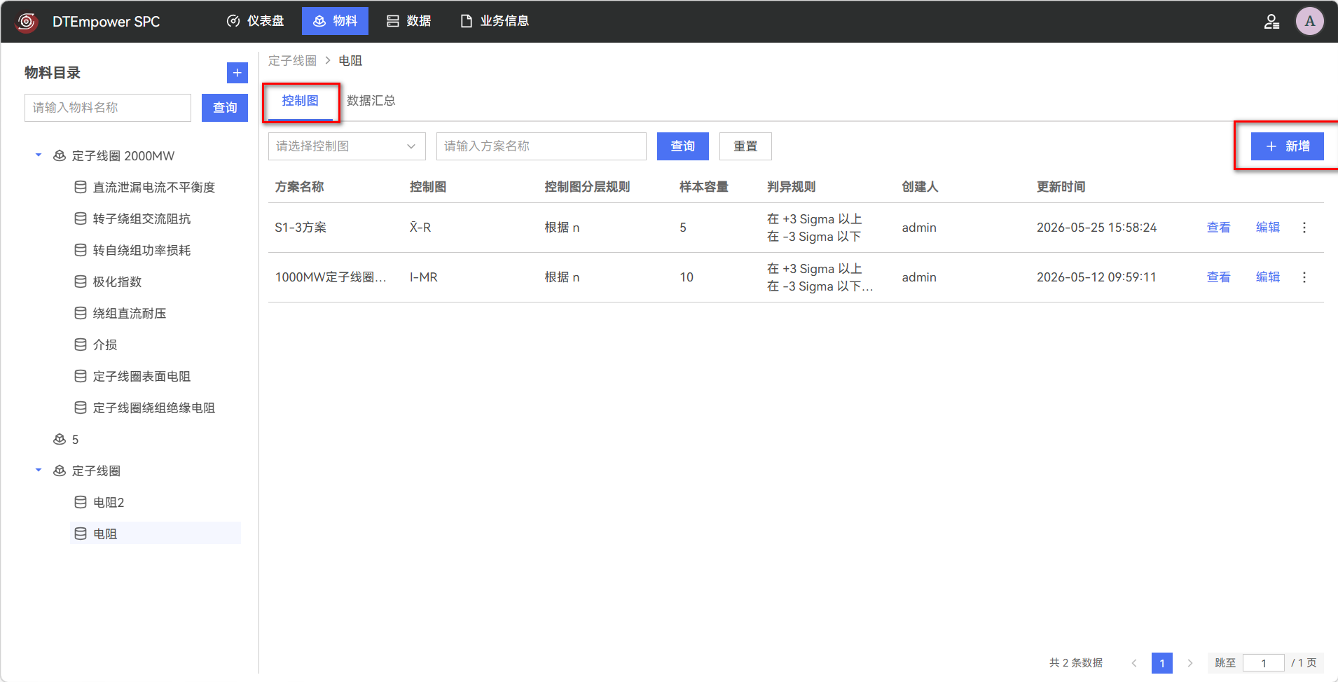Viewport: 1338px width, 682px height.
Task: Click the user management icon in header
Action: pos(1271,22)
